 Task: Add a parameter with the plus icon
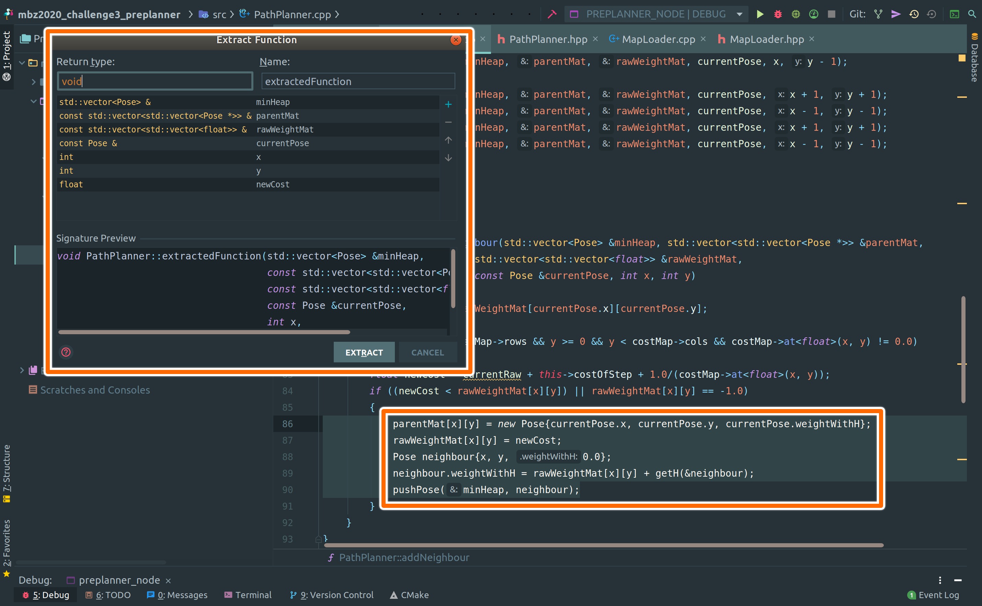(x=448, y=104)
